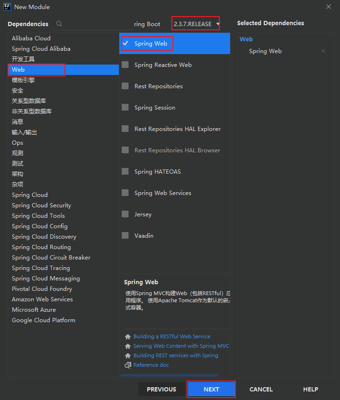340x400 pixels.
Task: Click the home icon beside Building a RESTful Web Service
Action: [127, 336]
